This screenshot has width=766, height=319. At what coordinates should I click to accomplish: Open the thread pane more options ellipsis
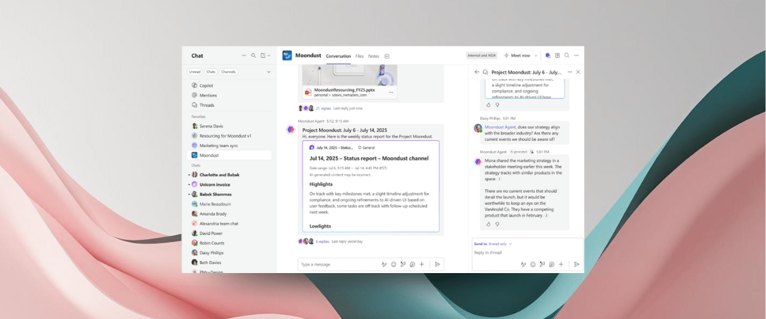(x=570, y=72)
